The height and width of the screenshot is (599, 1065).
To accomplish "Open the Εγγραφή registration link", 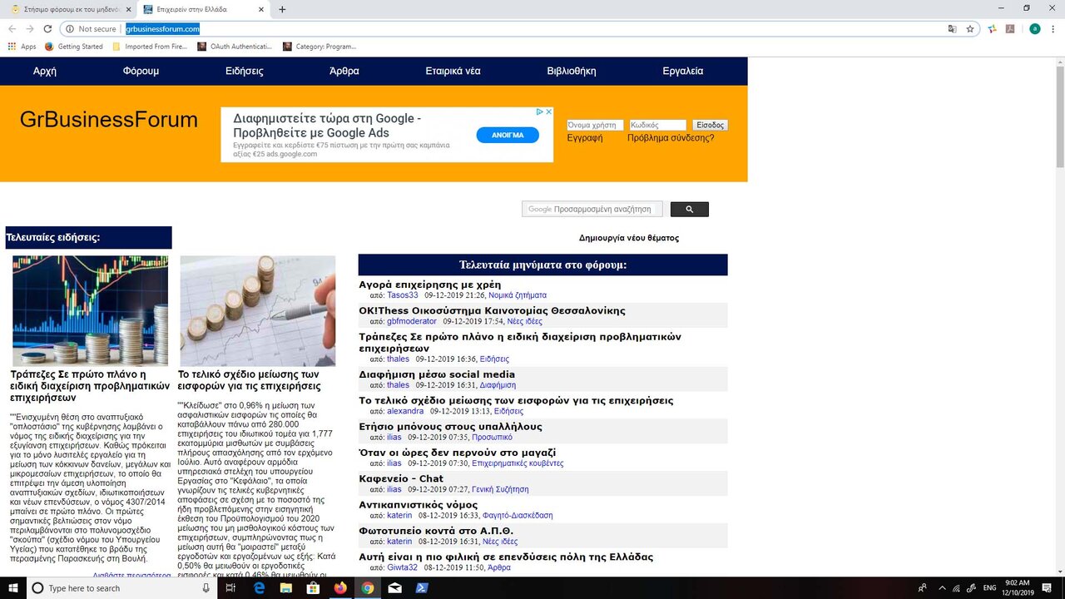I will pos(585,137).
